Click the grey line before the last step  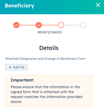72,25
